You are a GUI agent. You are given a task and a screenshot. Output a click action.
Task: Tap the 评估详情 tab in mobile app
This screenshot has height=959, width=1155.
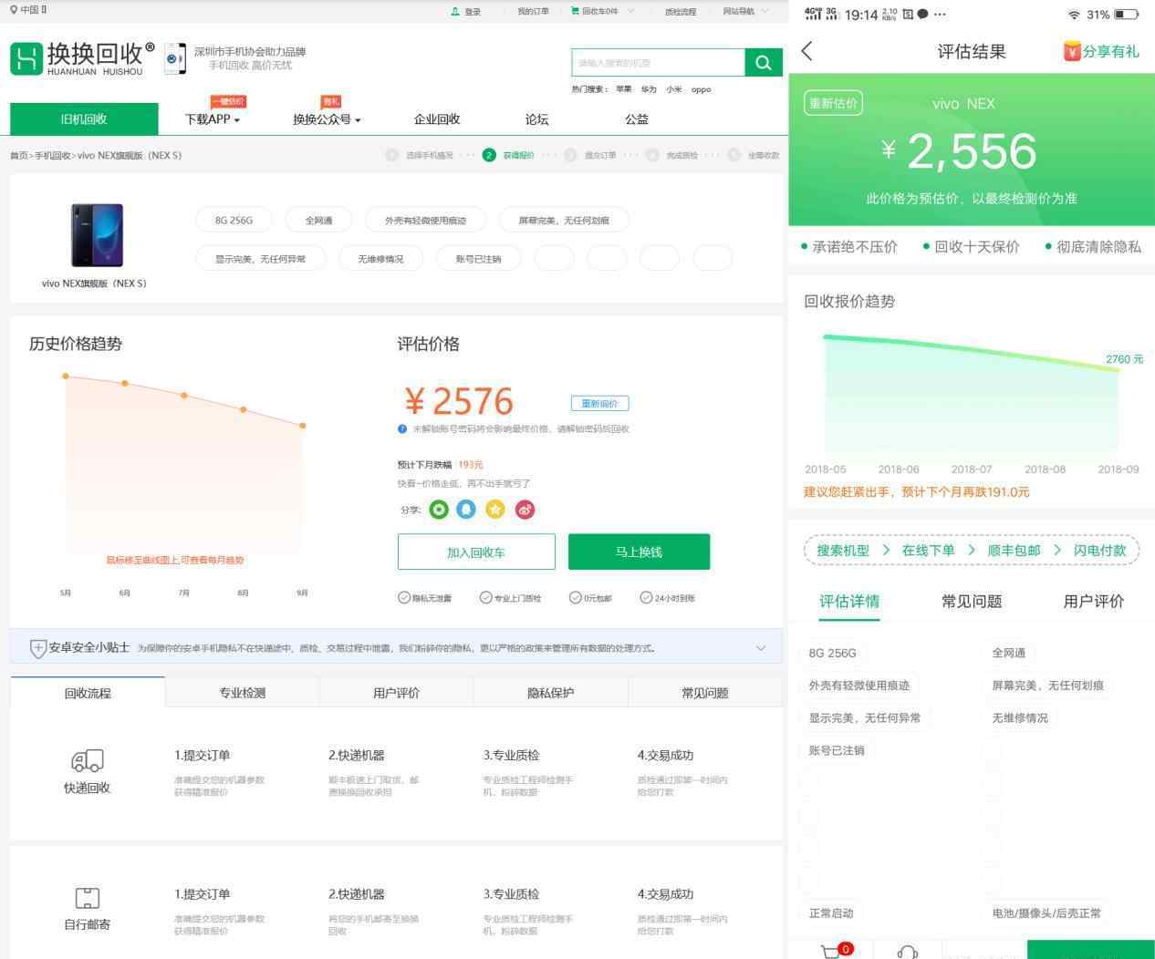tap(849, 602)
